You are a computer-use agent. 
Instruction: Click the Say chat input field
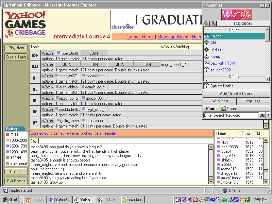pyautogui.click(x=126, y=141)
